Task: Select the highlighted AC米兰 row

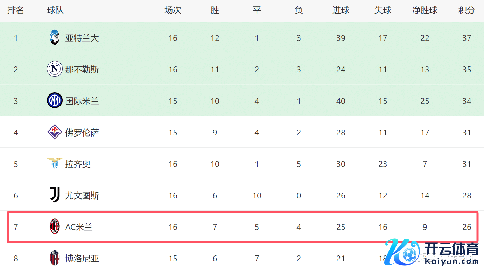Action: click(x=242, y=227)
